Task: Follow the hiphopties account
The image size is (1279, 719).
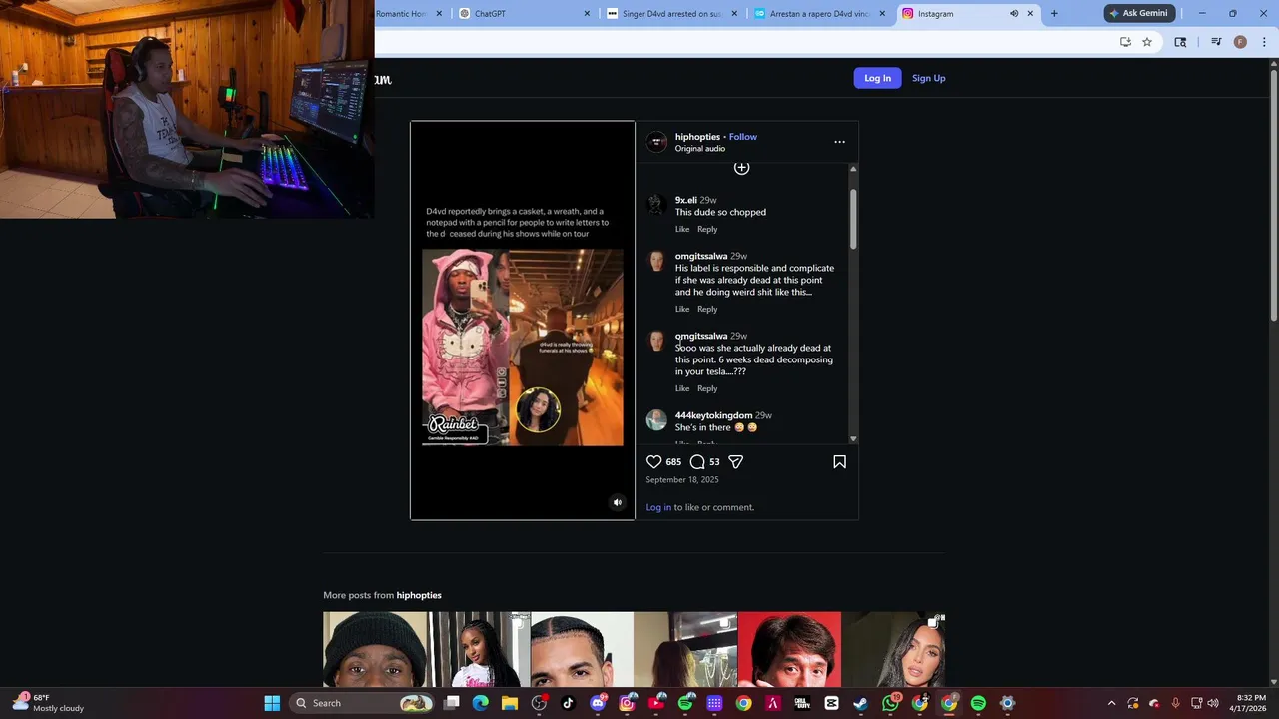Action: point(742,137)
